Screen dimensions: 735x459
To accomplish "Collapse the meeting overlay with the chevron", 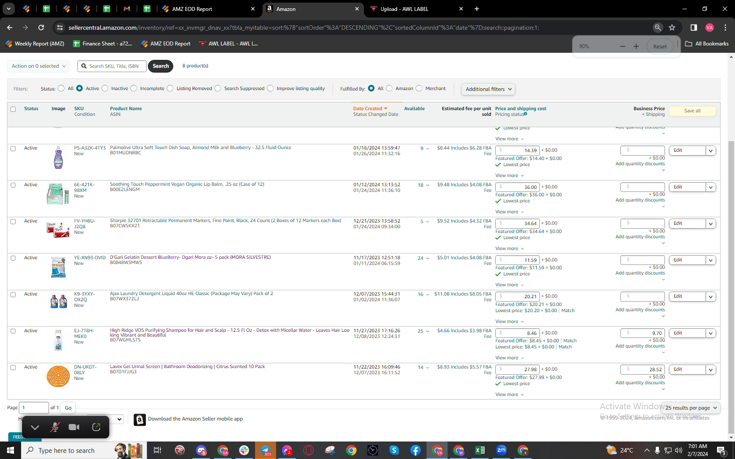I will [x=35, y=427].
